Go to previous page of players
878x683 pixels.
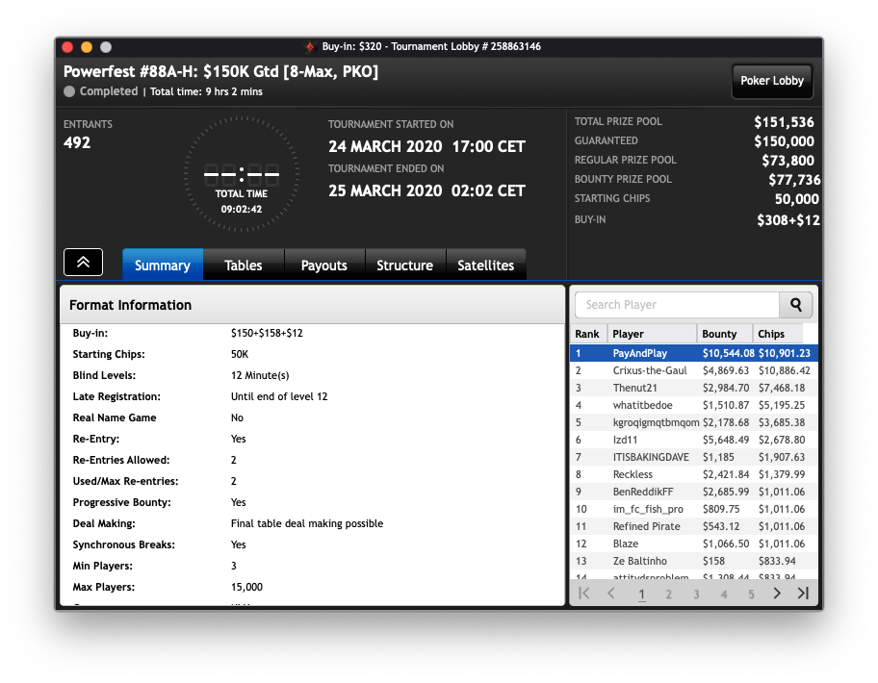tap(611, 594)
